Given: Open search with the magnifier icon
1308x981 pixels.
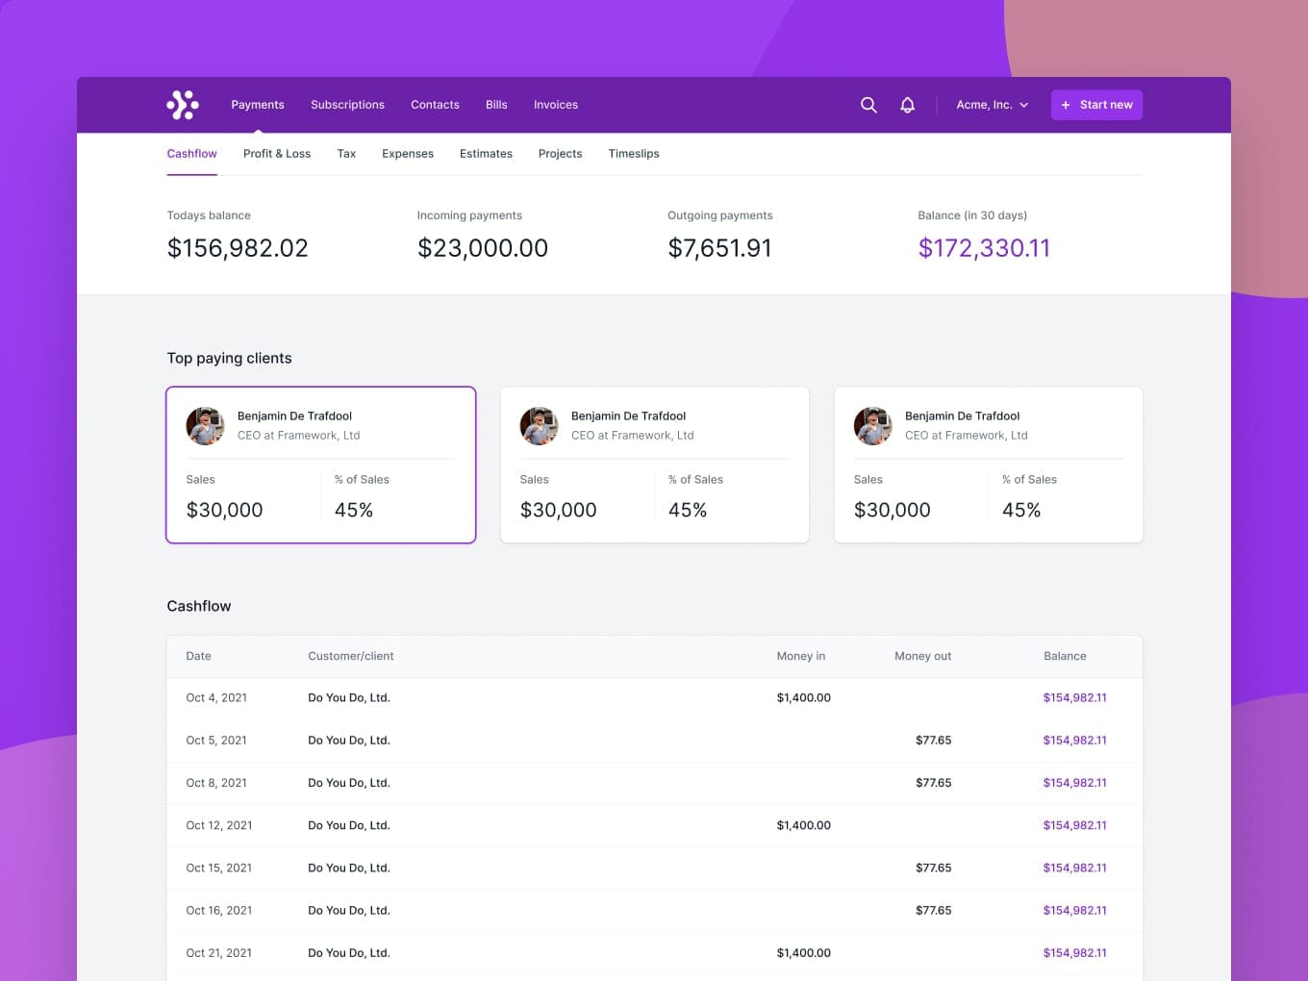Looking at the screenshot, I should [868, 105].
